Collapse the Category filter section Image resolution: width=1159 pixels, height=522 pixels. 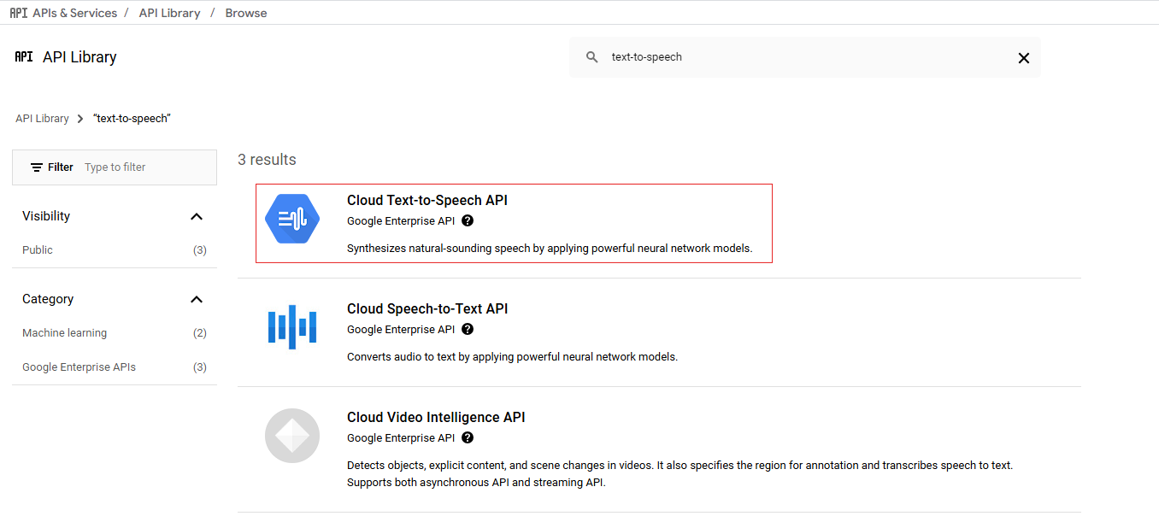(x=197, y=299)
